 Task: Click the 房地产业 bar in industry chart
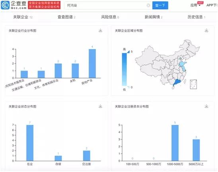coord(92,63)
